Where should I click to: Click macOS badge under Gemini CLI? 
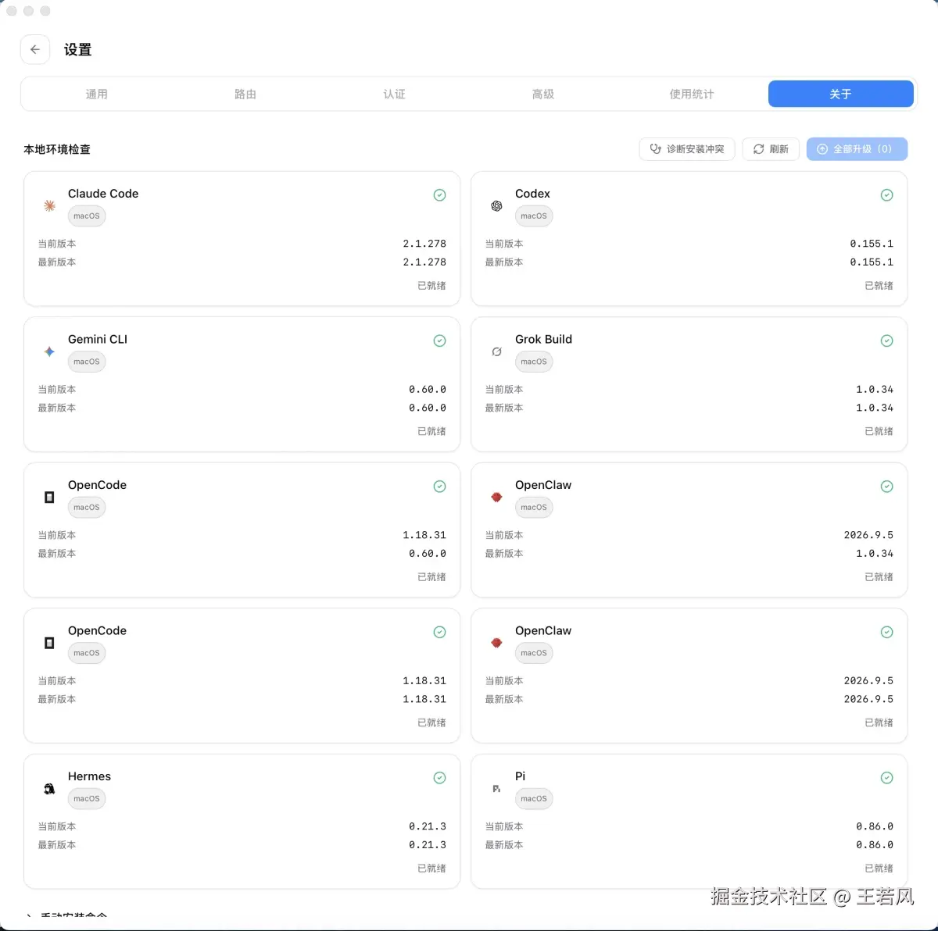point(87,362)
